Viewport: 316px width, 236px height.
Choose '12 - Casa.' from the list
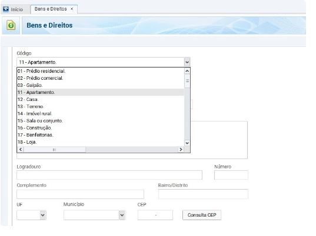[x=101, y=99]
